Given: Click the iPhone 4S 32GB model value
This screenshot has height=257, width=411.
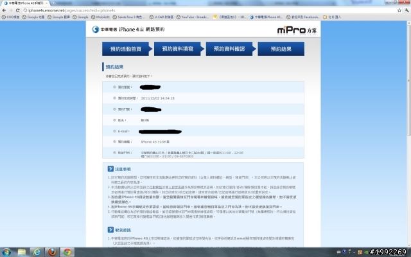Looking at the screenshot, I should [x=155, y=142].
